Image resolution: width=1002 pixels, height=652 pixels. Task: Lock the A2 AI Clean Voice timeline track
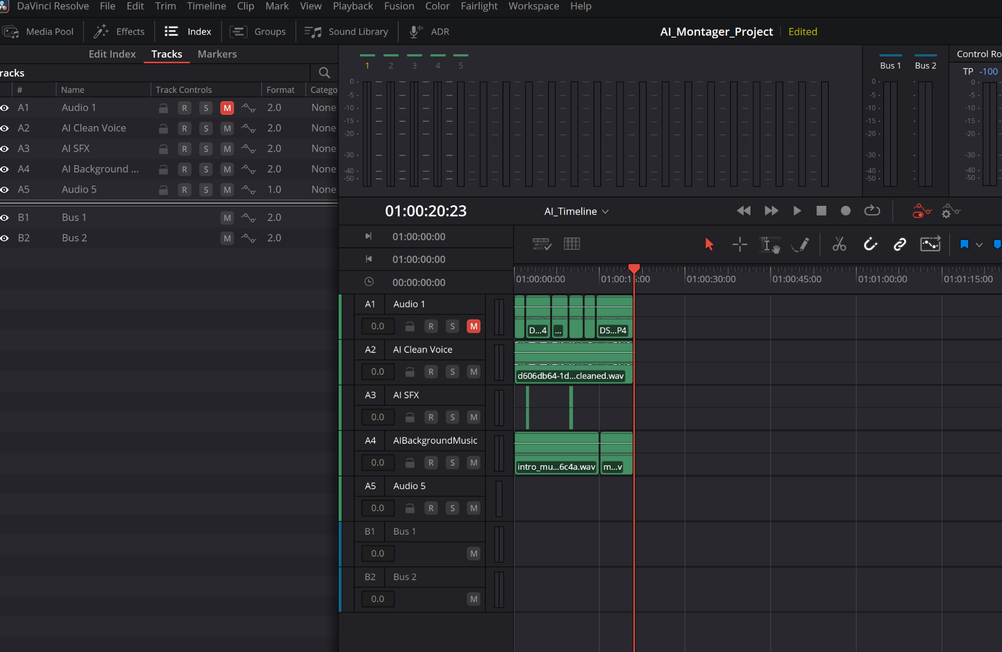(x=410, y=371)
